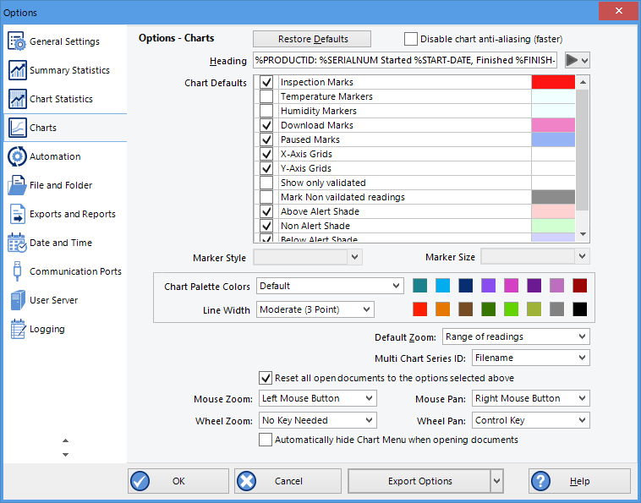Enable Disable chart anti-aliasing checkbox
The width and height of the screenshot is (641, 503).
(x=411, y=39)
